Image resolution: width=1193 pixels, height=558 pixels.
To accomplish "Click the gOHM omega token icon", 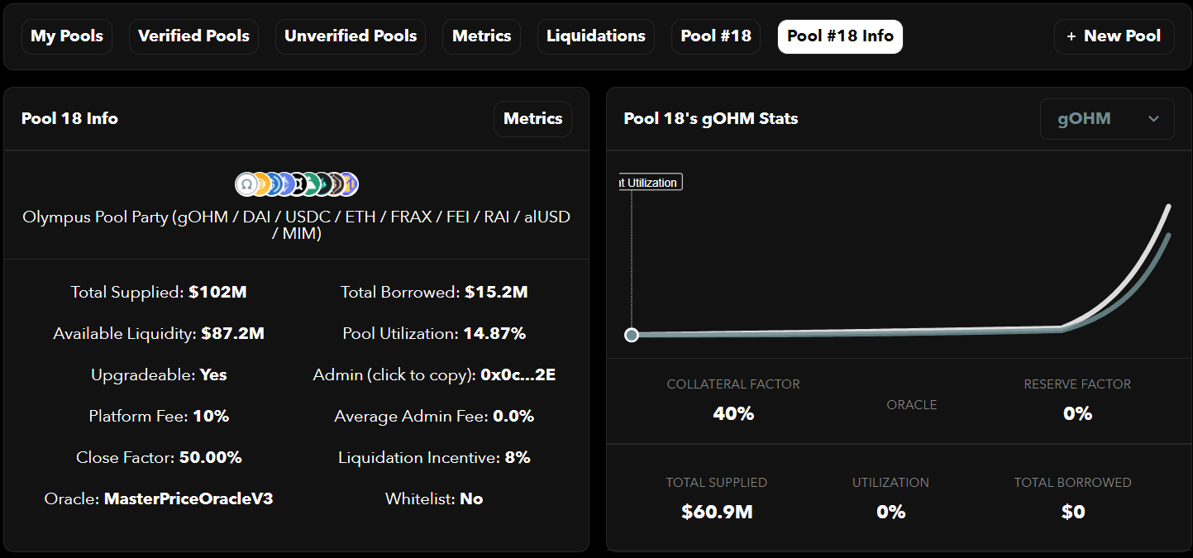I will pyautogui.click(x=246, y=184).
